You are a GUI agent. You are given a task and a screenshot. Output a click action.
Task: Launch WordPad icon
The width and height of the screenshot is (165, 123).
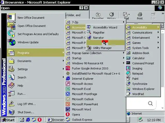pyautogui.click(x=128, y=94)
